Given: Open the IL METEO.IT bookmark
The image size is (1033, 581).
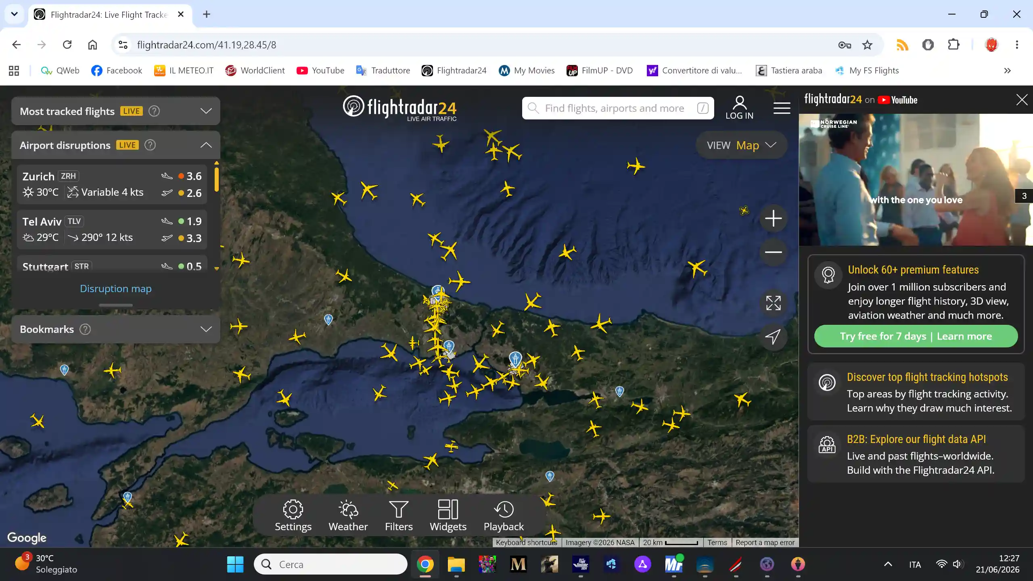Looking at the screenshot, I should [x=184, y=71].
